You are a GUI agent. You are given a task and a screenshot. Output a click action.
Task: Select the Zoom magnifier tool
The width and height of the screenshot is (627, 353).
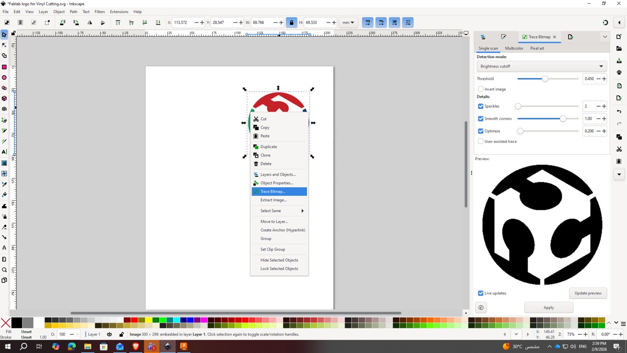point(4,270)
